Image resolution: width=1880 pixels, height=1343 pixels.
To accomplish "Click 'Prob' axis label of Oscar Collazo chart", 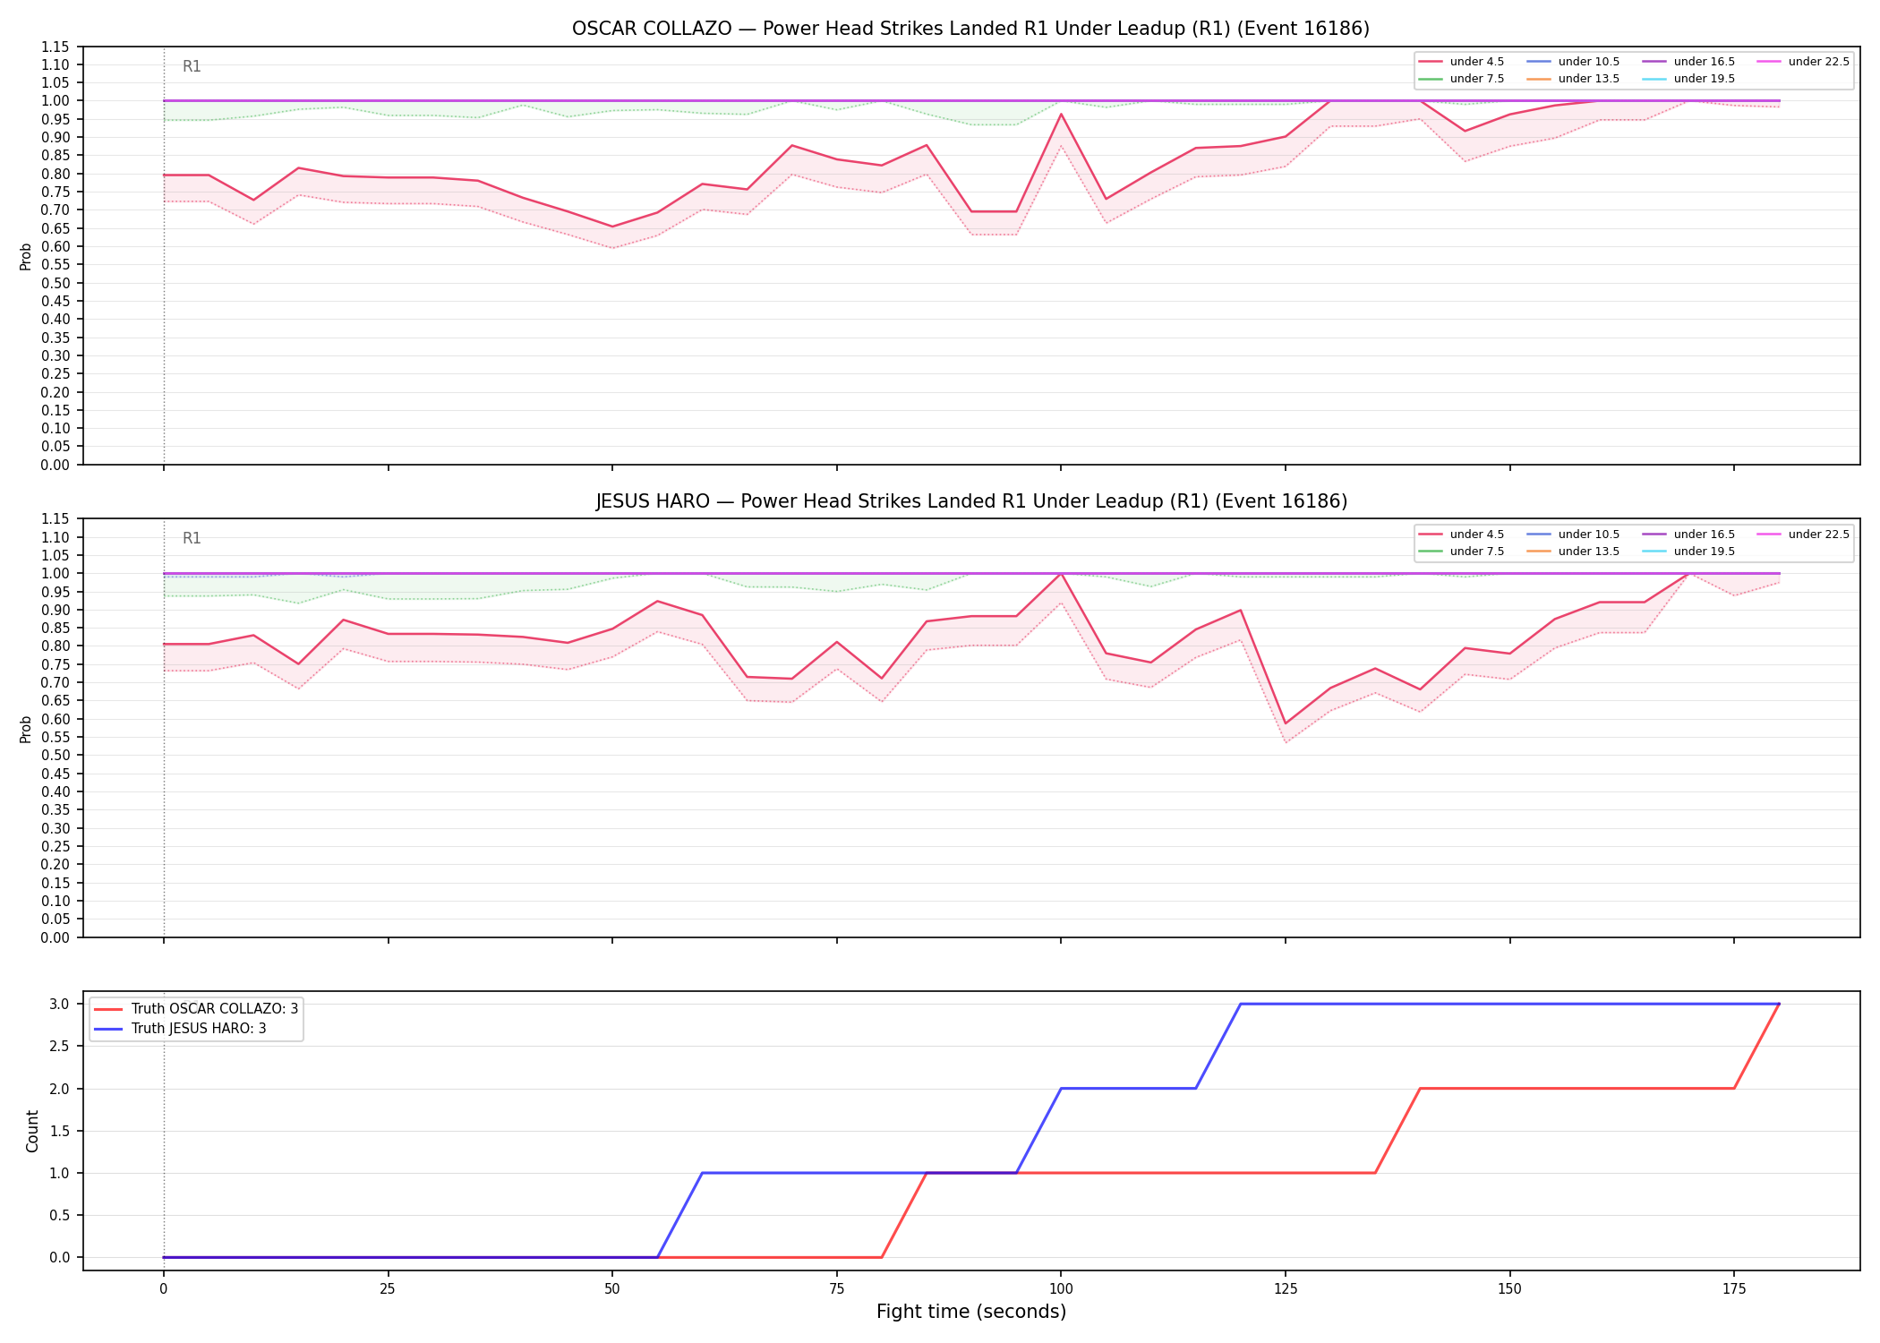I will click(x=26, y=256).
